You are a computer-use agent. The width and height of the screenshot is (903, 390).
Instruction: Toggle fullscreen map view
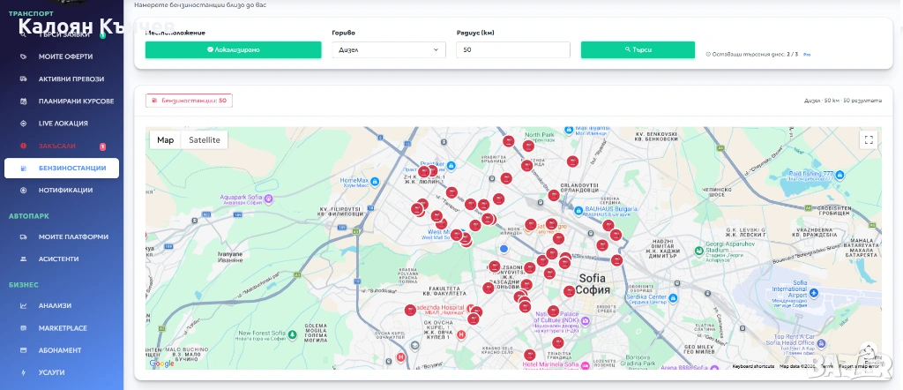click(868, 139)
